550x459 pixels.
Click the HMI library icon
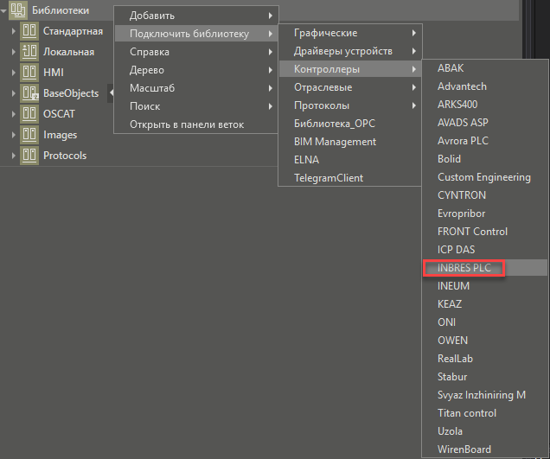(x=29, y=73)
